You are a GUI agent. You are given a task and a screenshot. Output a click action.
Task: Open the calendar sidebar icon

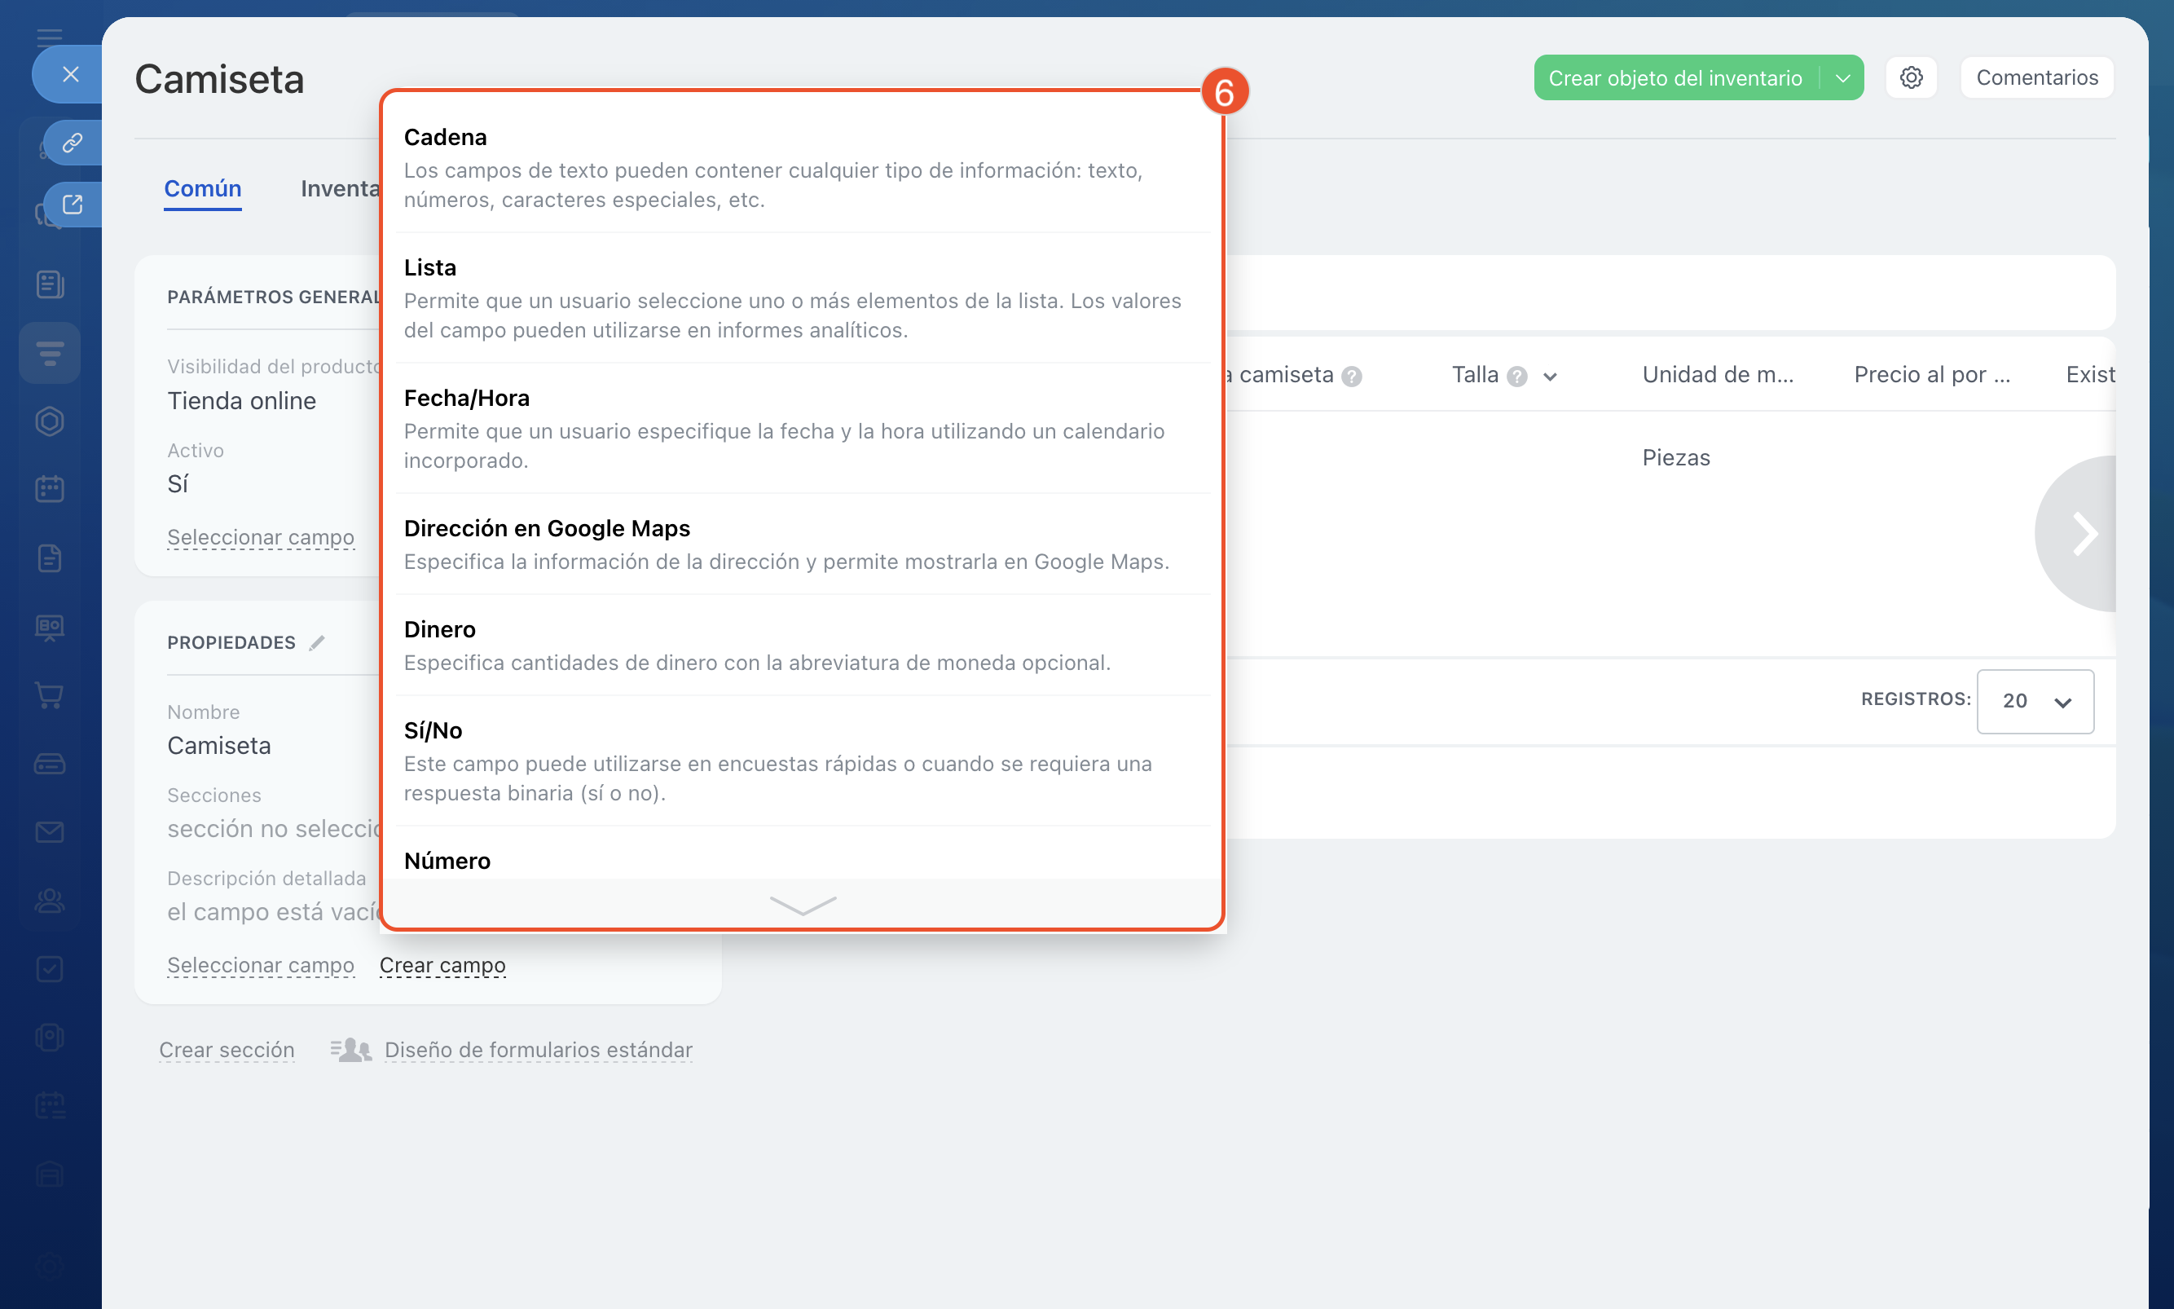[50, 489]
